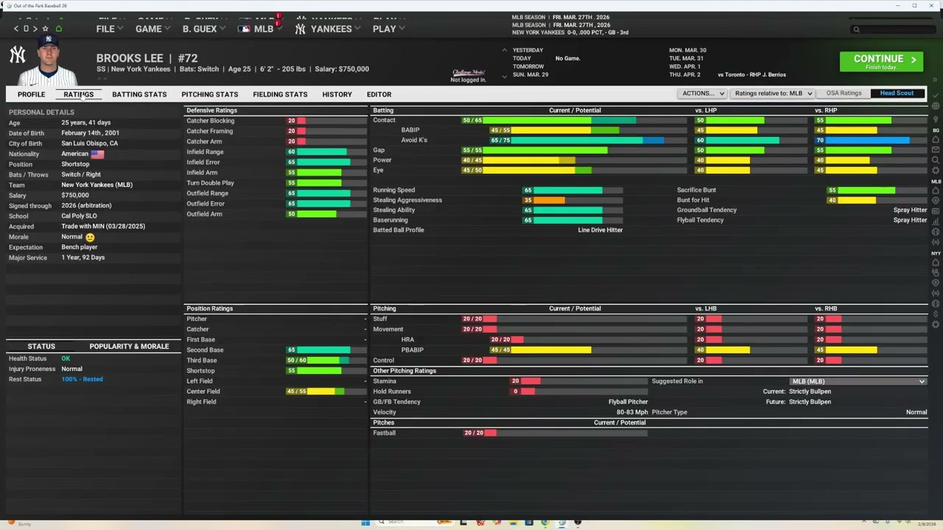Click the baseball icon in the MLB sidebar section
The image size is (943, 530).
click(x=936, y=231)
